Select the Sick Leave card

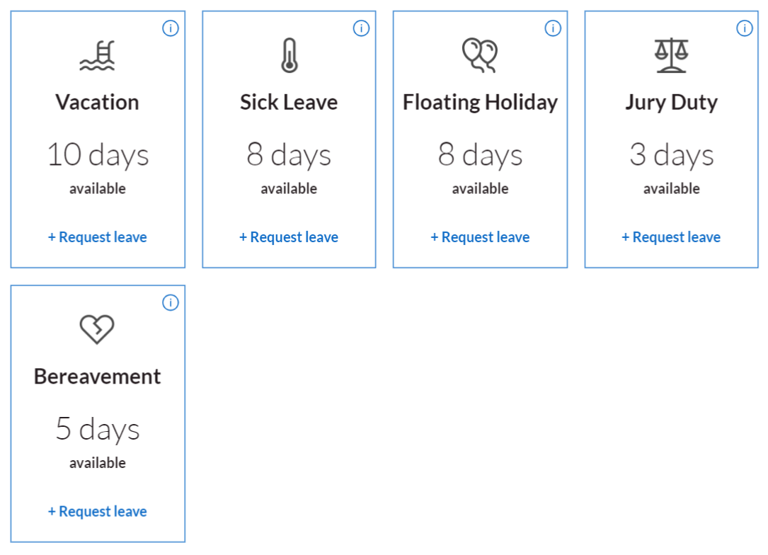[288, 138]
